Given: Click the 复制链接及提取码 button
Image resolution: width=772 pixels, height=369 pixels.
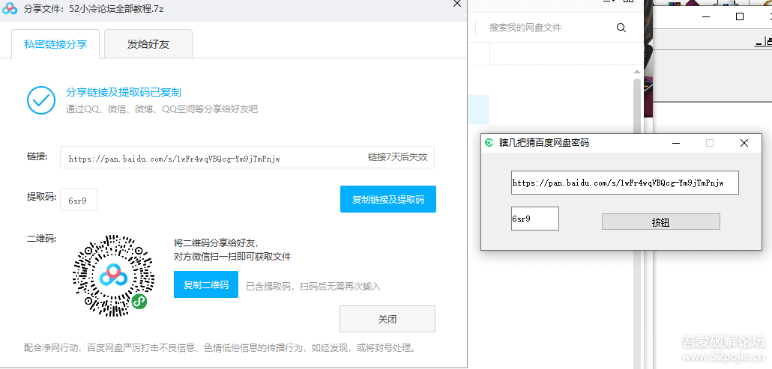Looking at the screenshot, I should pos(388,199).
